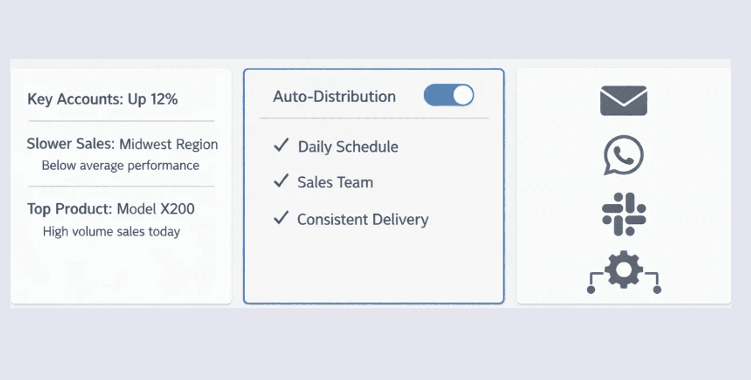Image resolution: width=751 pixels, height=380 pixels.
Task: Click High volume sales today subtext
Action: pos(111,231)
